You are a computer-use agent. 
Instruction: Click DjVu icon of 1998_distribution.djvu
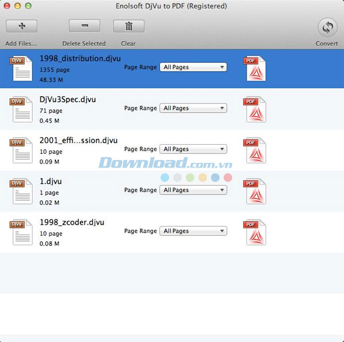click(21, 69)
